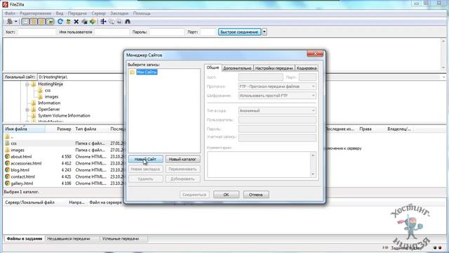Click the black X cancel operation icon

coord(76,22)
